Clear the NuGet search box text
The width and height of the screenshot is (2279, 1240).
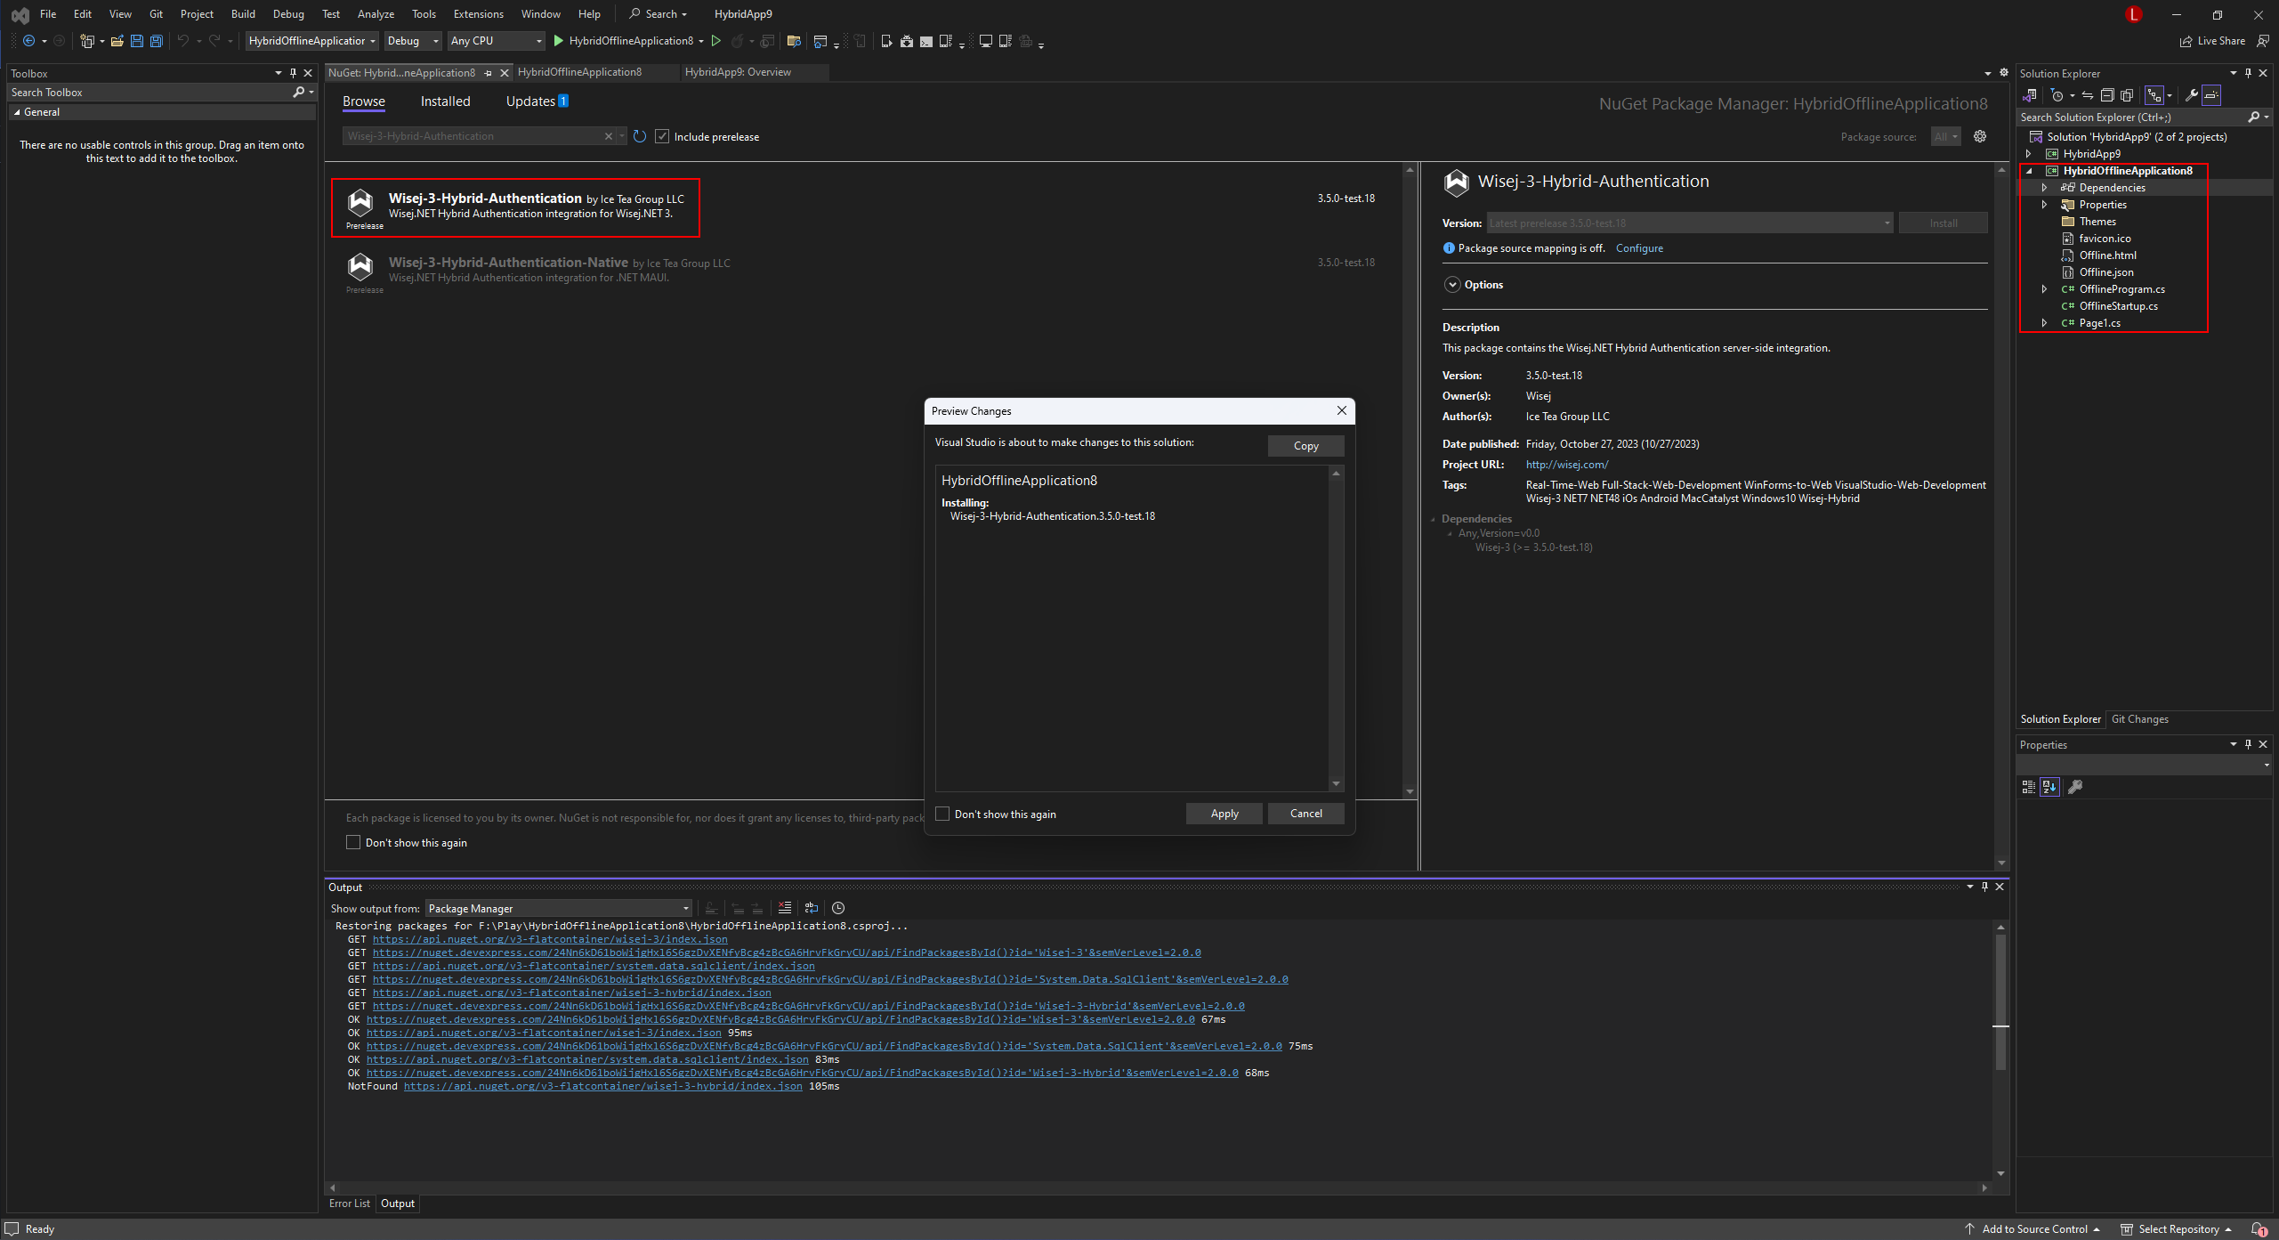(x=609, y=136)
